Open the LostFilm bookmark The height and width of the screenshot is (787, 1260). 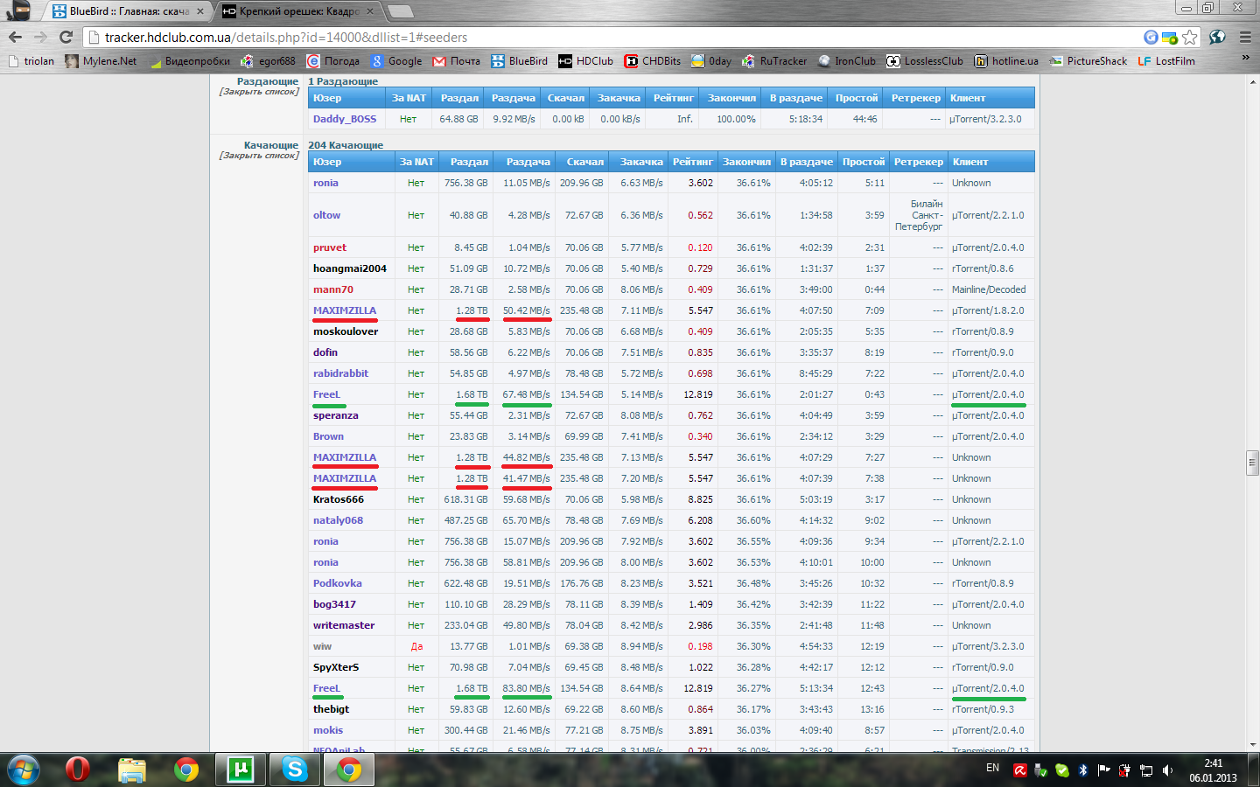point(1165,61)
